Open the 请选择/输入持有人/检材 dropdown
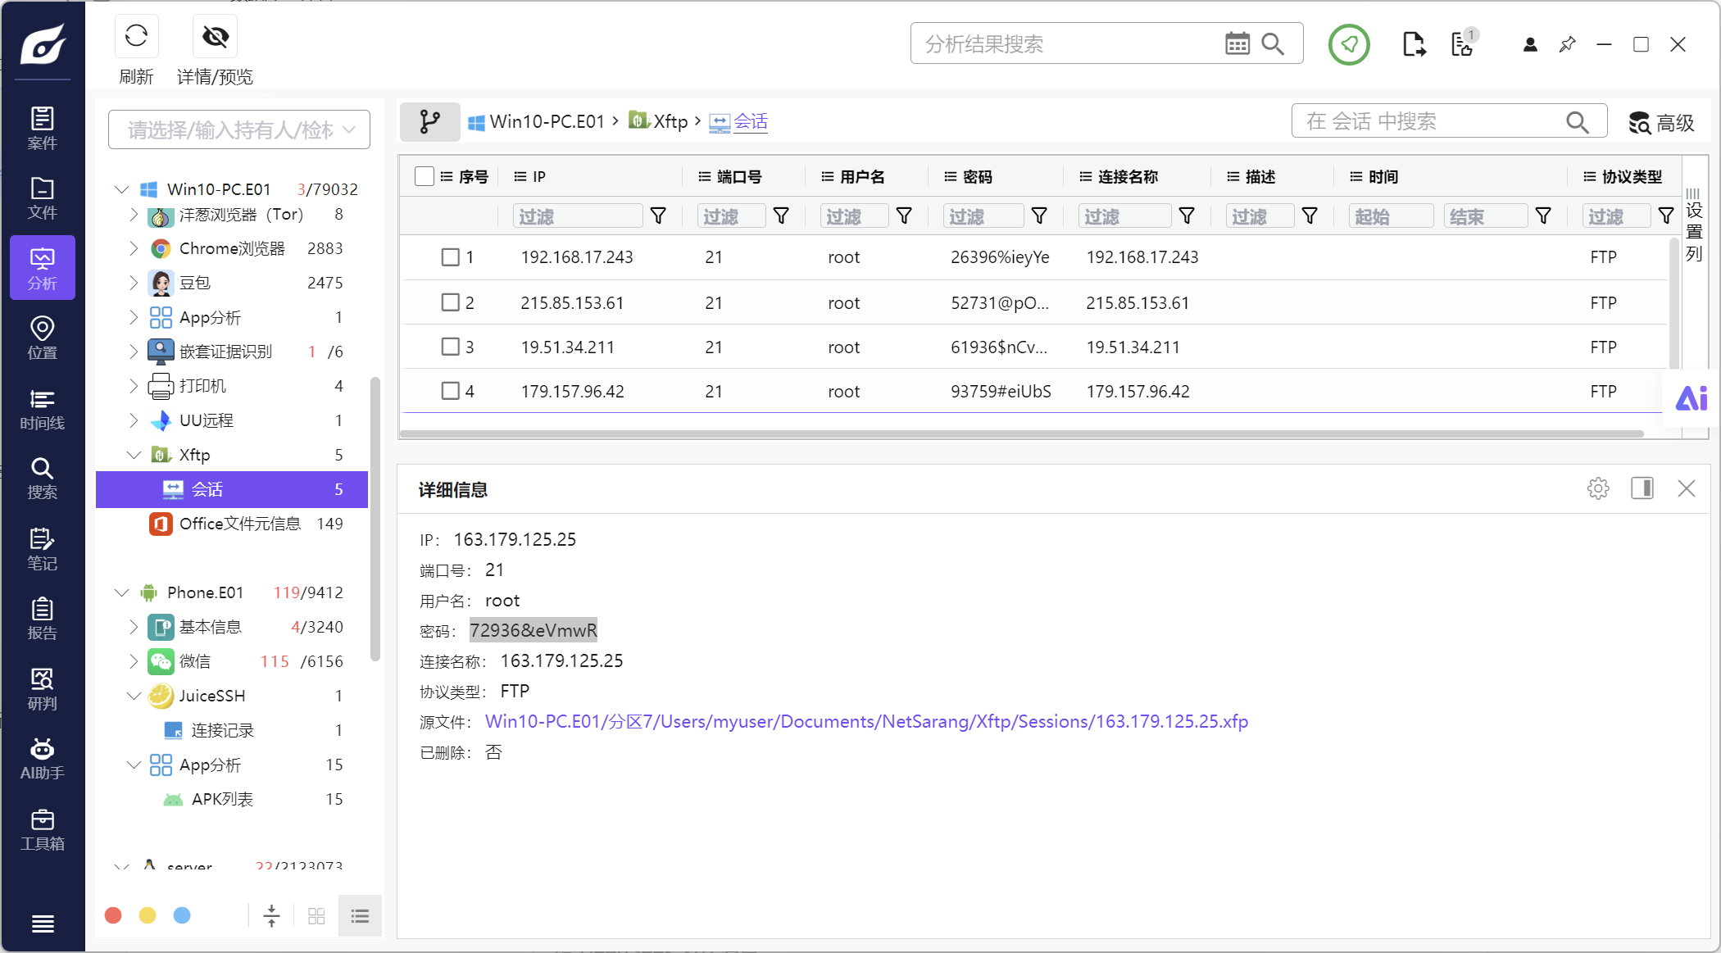This screenshot has height=953, width=1721. [x=239, y=129]
